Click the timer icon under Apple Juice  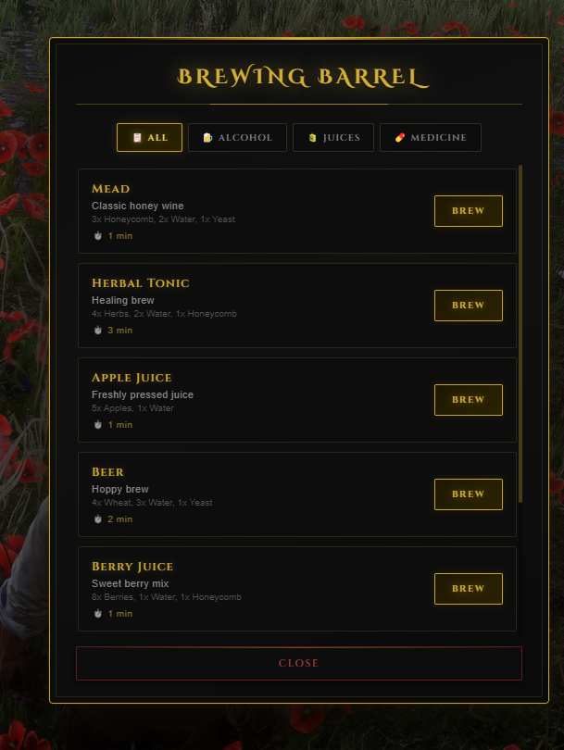tap(97, 425)
